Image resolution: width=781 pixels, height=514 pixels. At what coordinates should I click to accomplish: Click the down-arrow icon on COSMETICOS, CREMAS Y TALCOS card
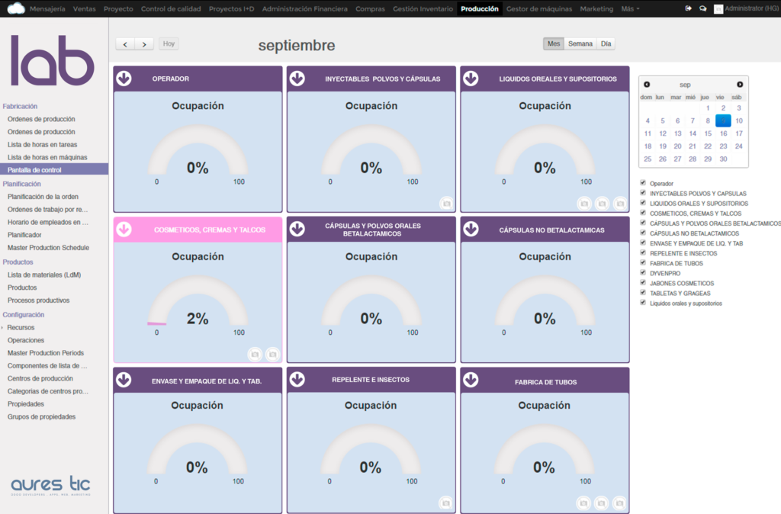pos(124,230)
